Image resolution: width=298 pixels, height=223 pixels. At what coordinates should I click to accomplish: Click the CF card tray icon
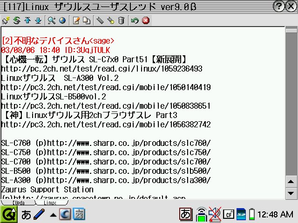[229, 215]
